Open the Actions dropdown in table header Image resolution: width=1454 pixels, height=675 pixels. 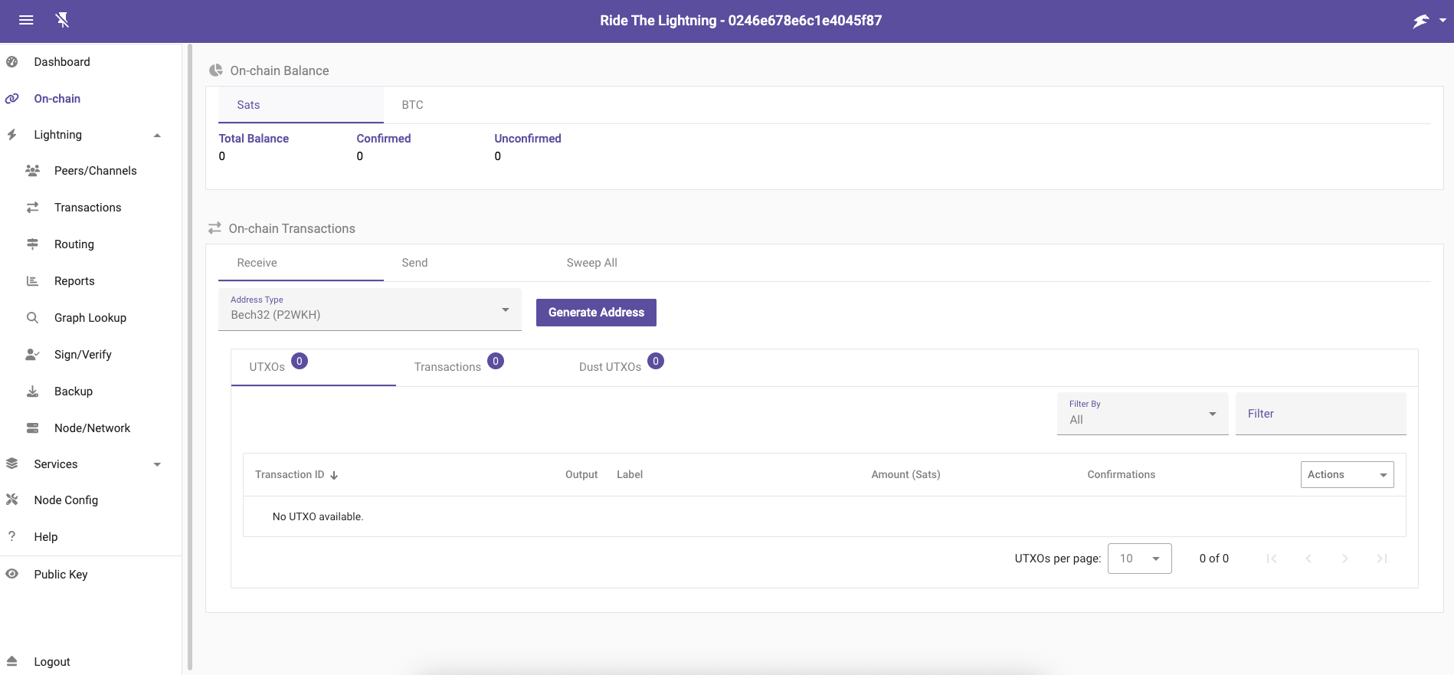point(1347,475)
